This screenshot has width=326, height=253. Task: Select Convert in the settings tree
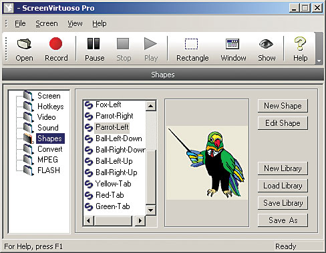point(50,149)
